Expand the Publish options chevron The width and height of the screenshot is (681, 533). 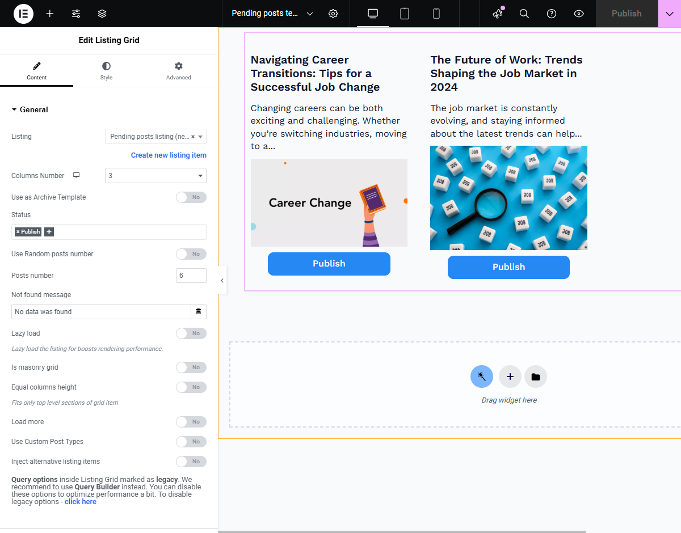tap(667, 14)
